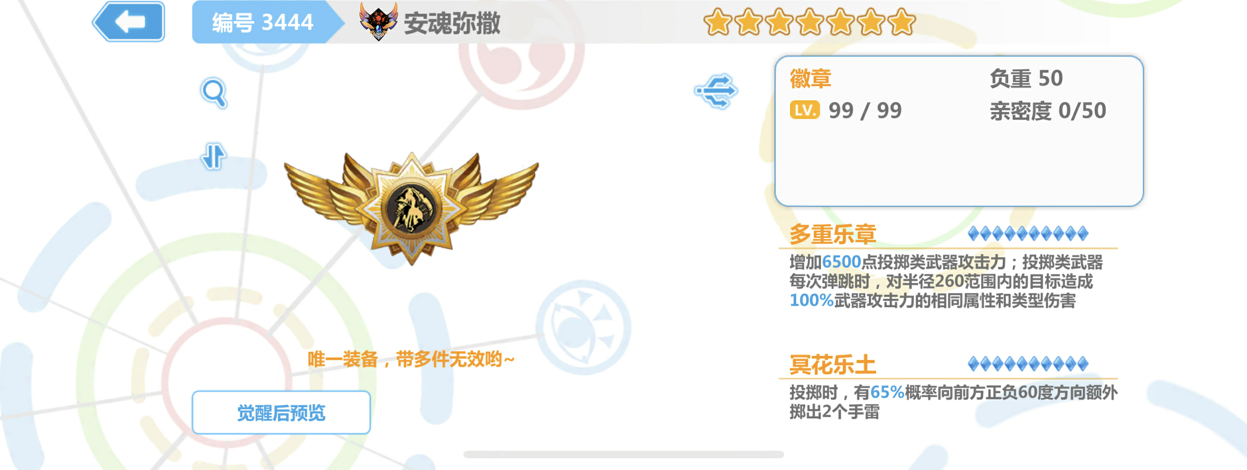Click the diamond level row beside 多重乐章

[1028, 234]
